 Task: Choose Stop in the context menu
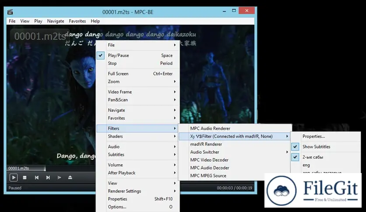click(x=138, y=63)
